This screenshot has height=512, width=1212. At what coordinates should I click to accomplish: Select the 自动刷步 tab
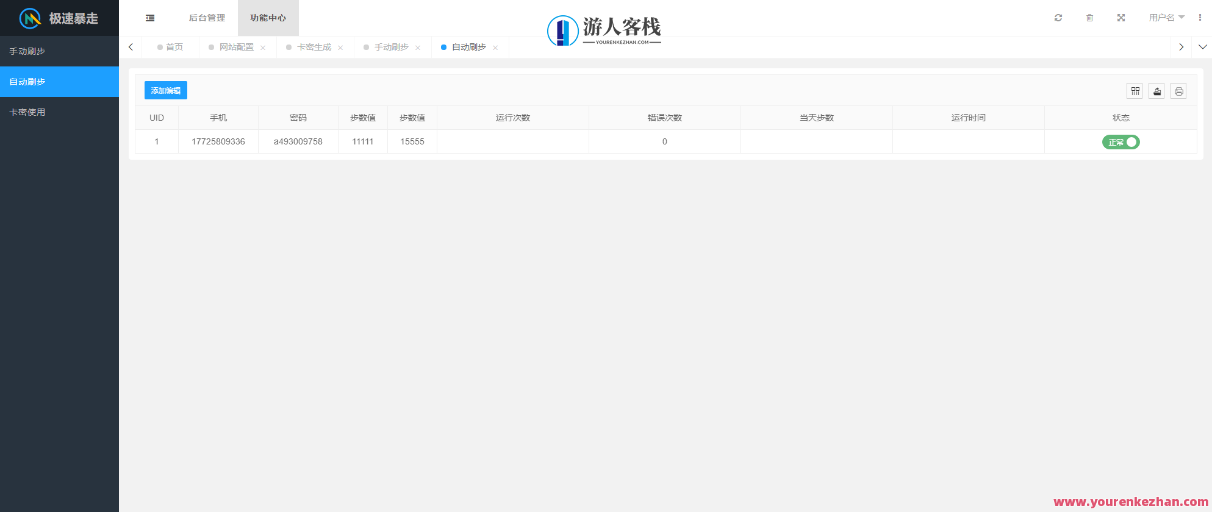click(469, 47)
